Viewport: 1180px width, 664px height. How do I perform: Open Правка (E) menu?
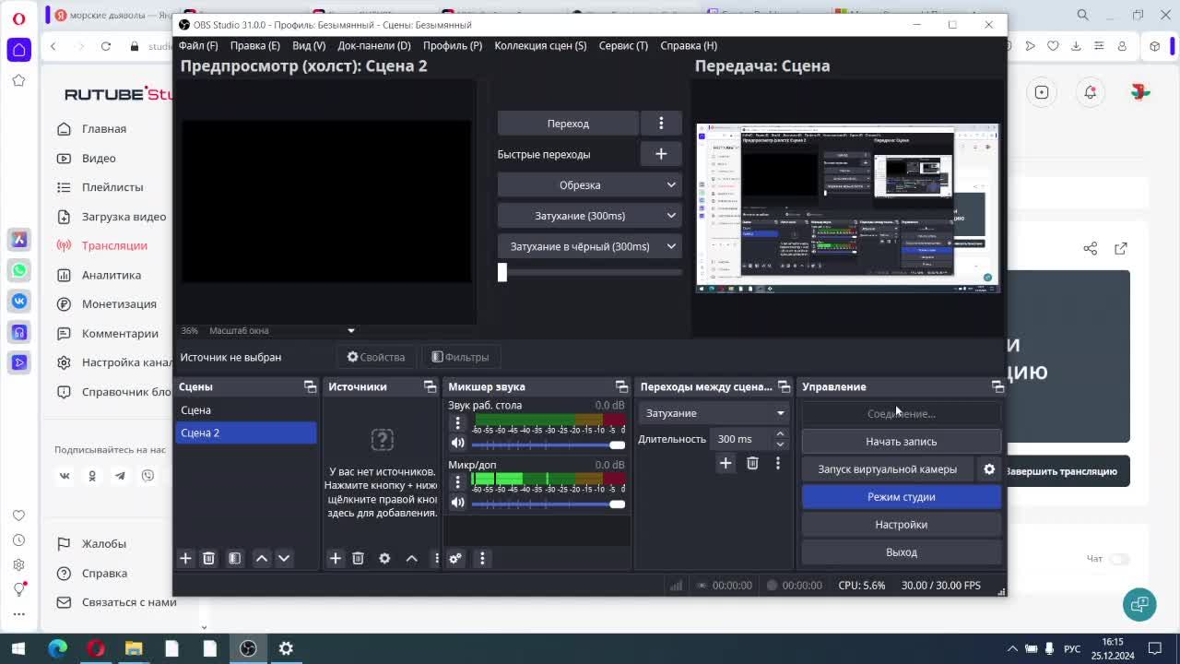pyautogui.click(x=254, y=45)
